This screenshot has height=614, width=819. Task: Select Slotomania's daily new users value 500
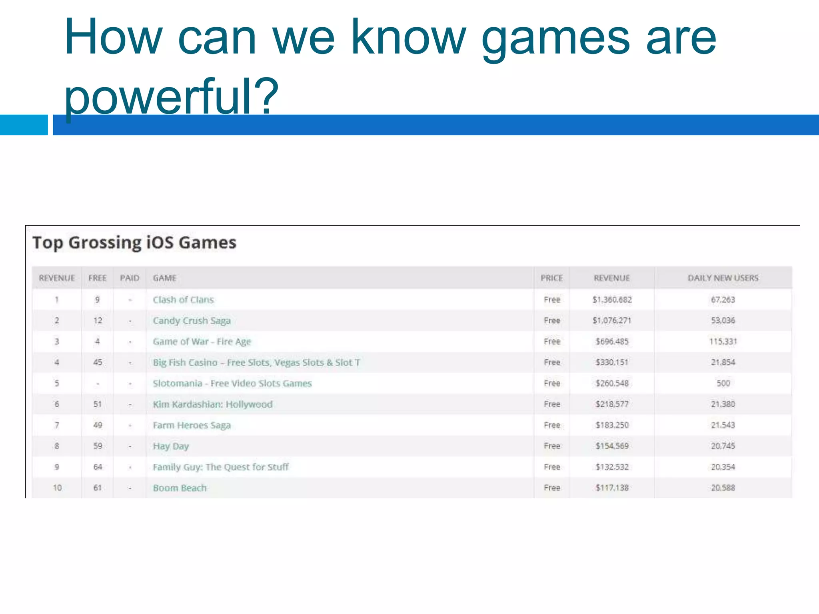723,383
